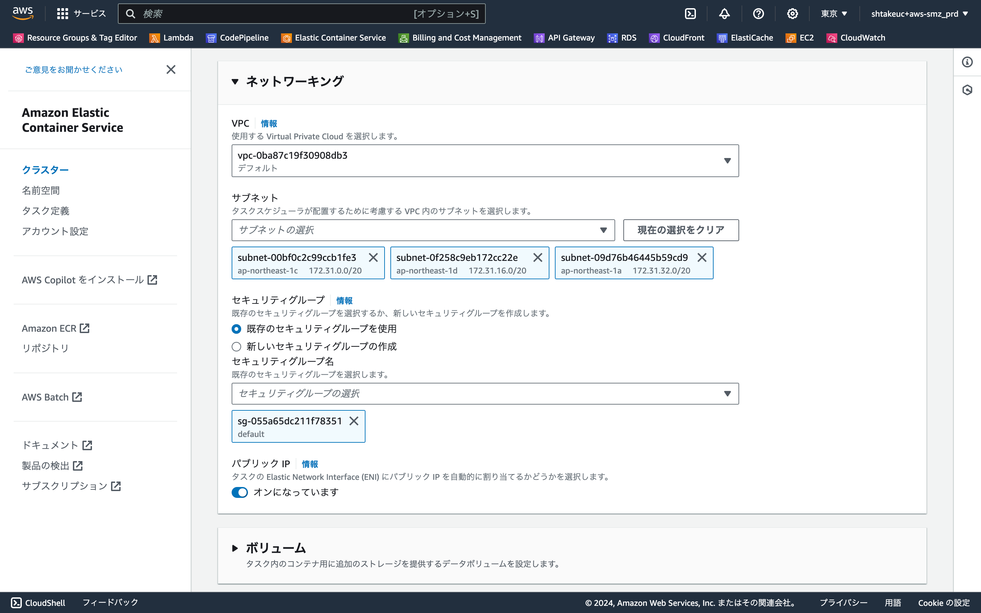Open VPC 情報 link
The image size is (981, 613).
(269, 123)
